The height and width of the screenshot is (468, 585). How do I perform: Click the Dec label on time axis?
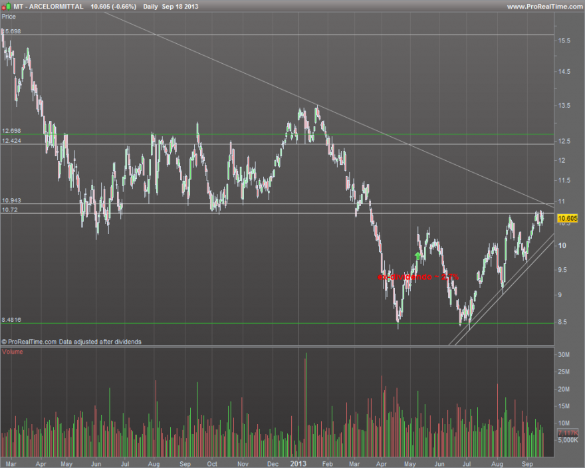pos(273,463)
